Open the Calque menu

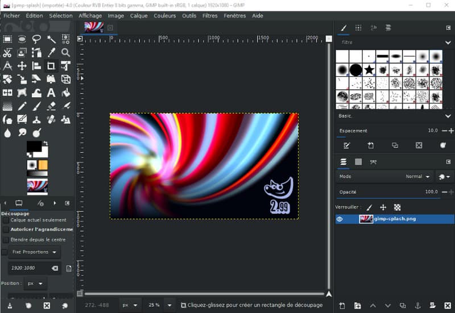139,16
